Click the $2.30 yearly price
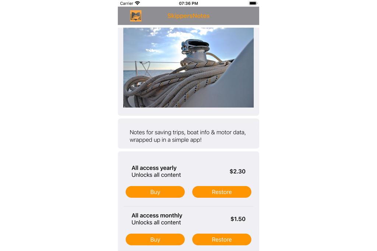The image size is (377, 251). [x=237, y=171]
